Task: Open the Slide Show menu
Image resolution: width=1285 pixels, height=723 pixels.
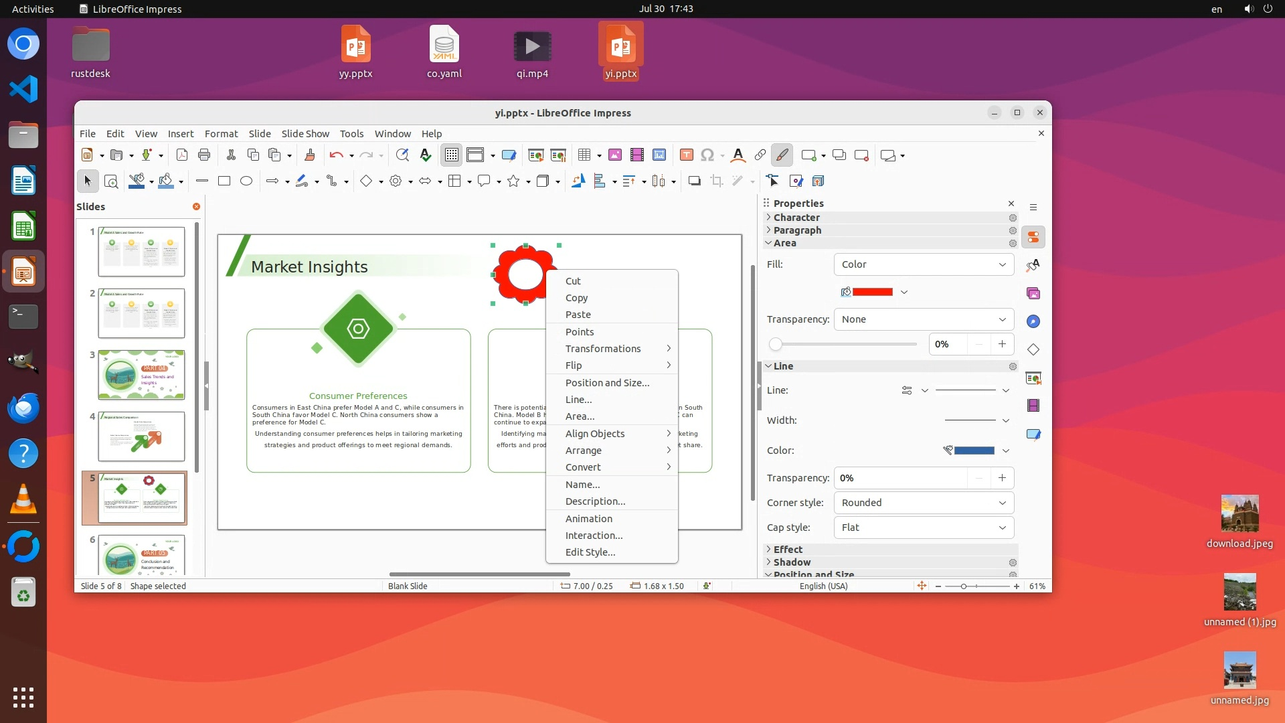Action: coord(305,134)
